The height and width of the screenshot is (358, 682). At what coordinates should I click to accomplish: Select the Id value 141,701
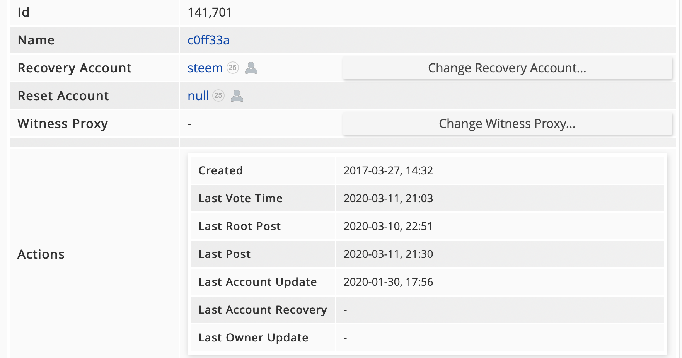[210, 12]
